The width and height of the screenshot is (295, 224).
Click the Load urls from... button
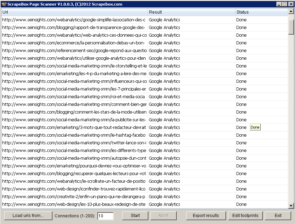point(28,216)
